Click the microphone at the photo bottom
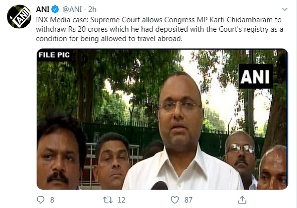Image resolution: width=297 pixels, height=208 pixels. pos(159,185)
